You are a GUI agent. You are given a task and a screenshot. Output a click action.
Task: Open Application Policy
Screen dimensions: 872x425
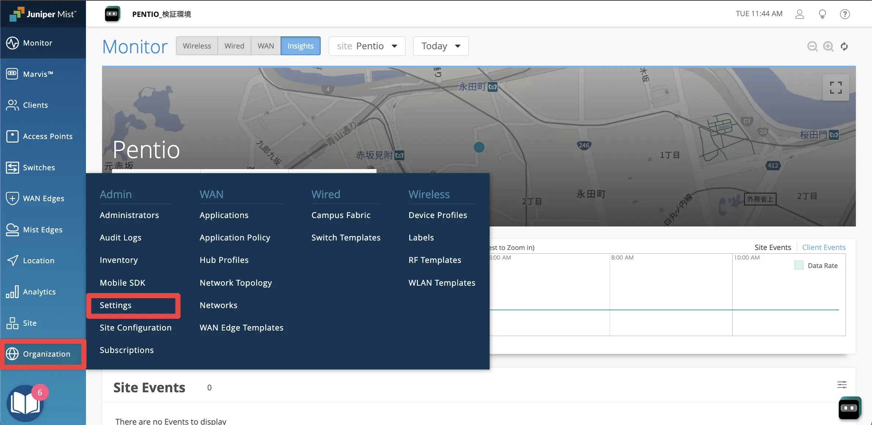coord(235,238)
